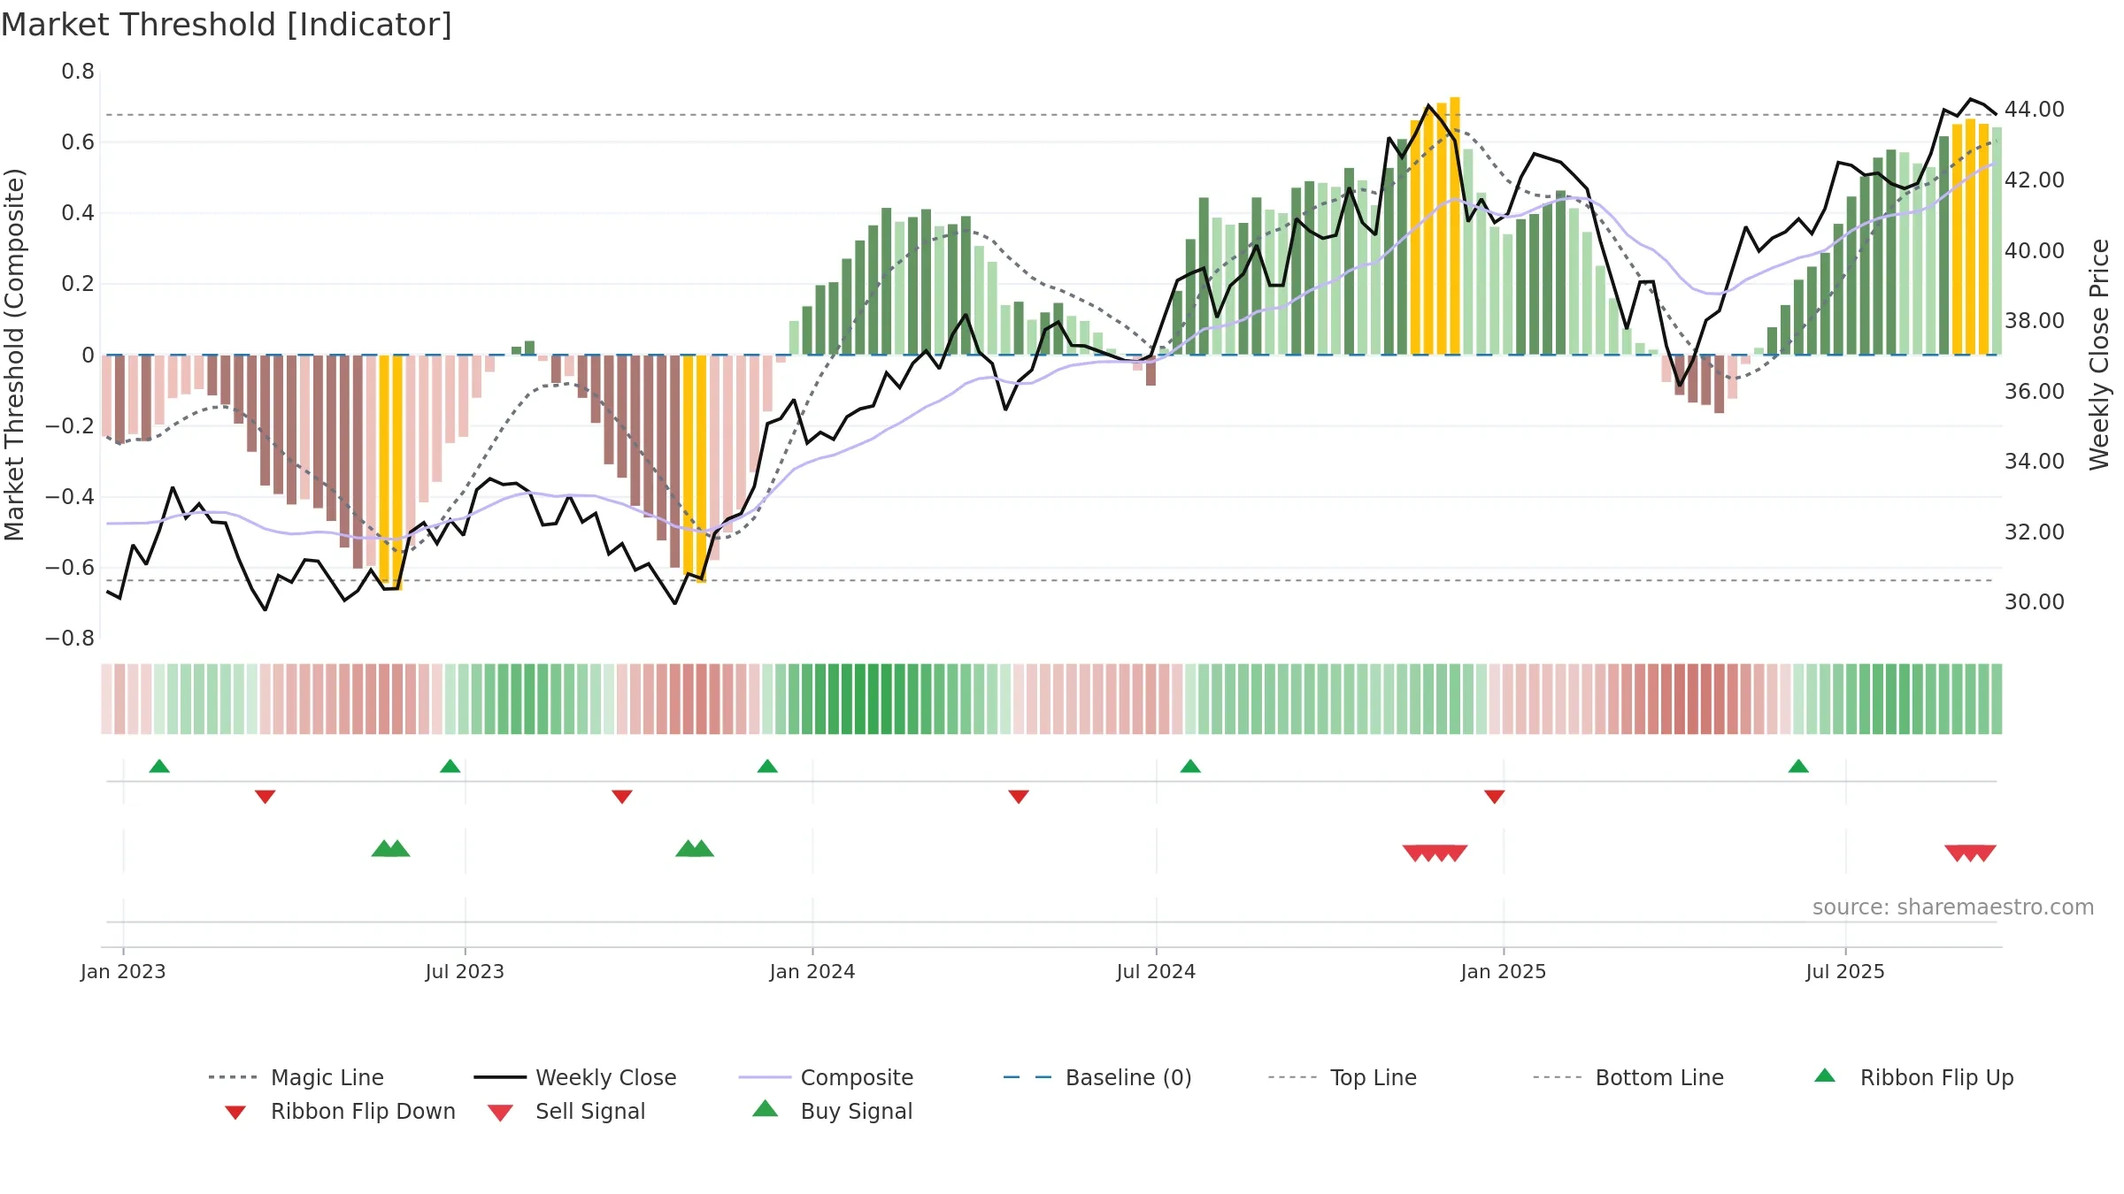This screenshot has height=1194, width=2124.
Task: Click the Jan 2023 x-axis label
Action: tap(123, 971)
